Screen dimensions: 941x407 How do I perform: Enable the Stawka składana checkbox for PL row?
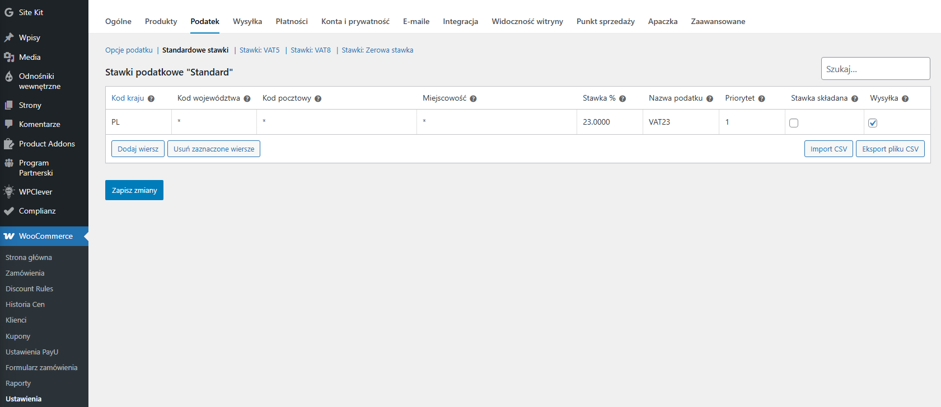point(794,123)
